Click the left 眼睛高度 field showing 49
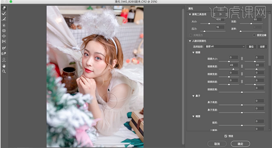This screenshot has width=272, height=148. pos(234,65)
